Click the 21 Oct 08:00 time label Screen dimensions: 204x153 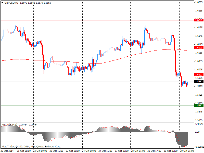(24, 151)
